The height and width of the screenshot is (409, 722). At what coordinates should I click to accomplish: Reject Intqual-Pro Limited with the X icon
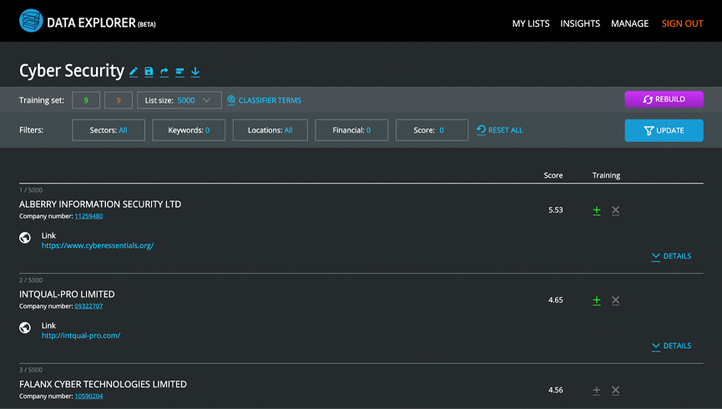(x=615, y=300)
